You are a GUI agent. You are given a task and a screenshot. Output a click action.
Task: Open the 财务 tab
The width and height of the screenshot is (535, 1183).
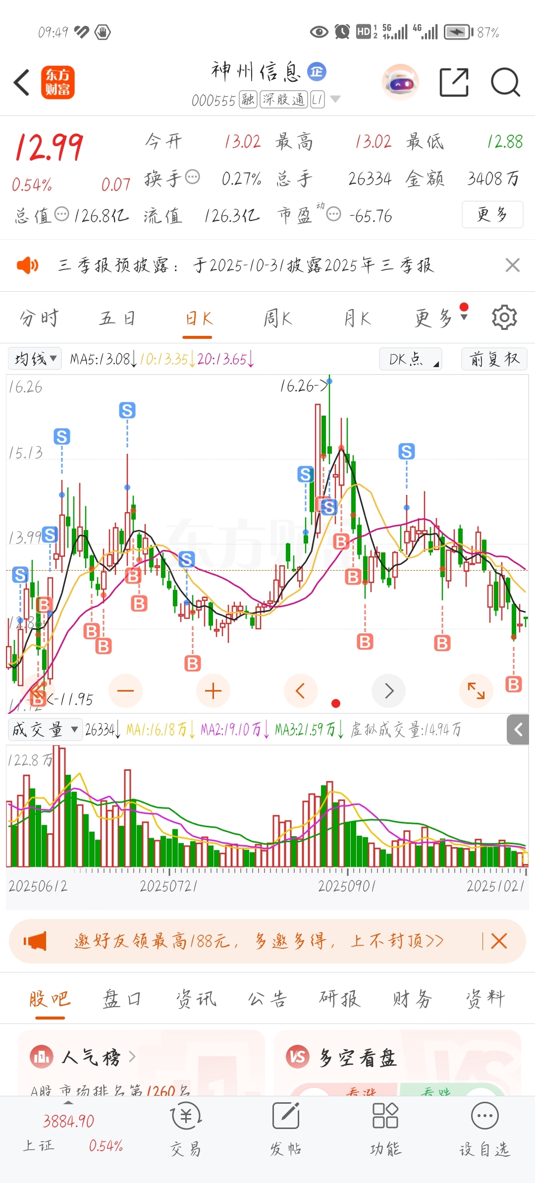coord(412,998)
